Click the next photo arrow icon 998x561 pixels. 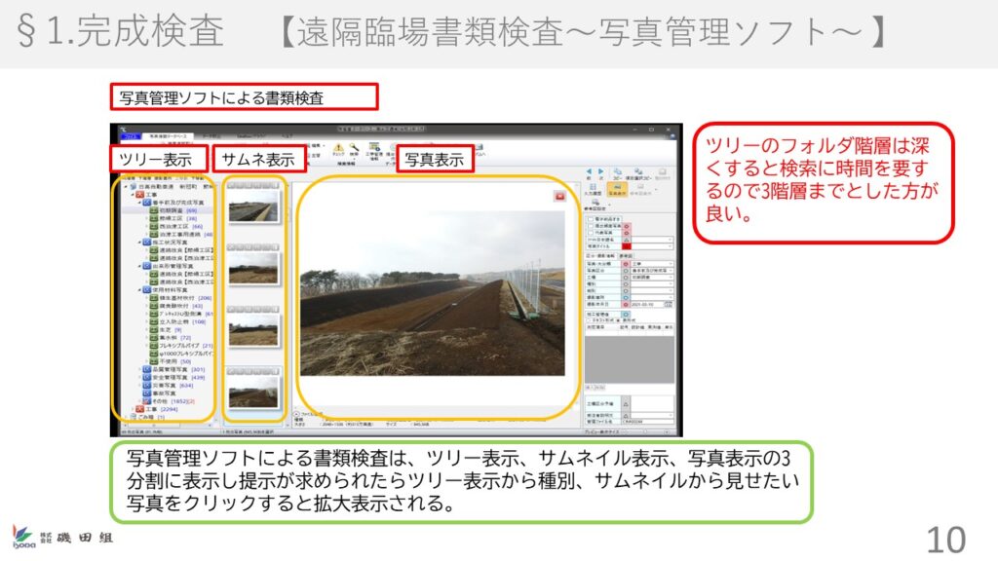tap(601, 169)
